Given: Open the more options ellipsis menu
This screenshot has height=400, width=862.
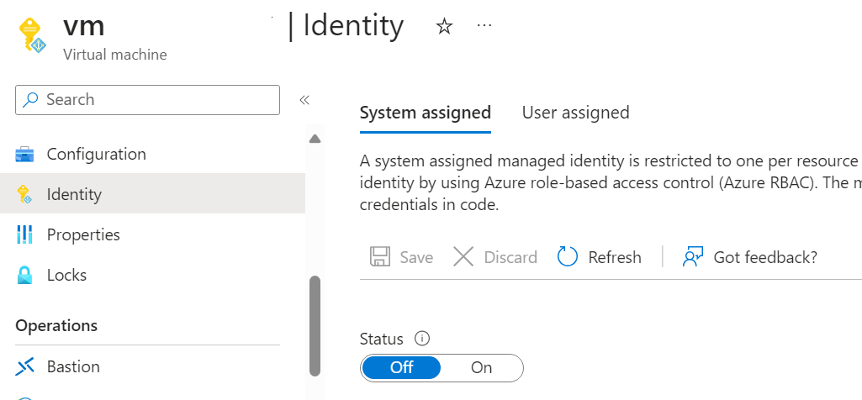Looking at the screenshot, I should click(x=484, y=26).
